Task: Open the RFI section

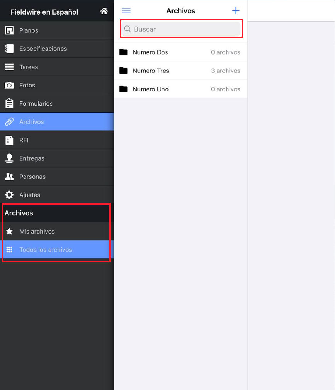Action: (57, 140)
